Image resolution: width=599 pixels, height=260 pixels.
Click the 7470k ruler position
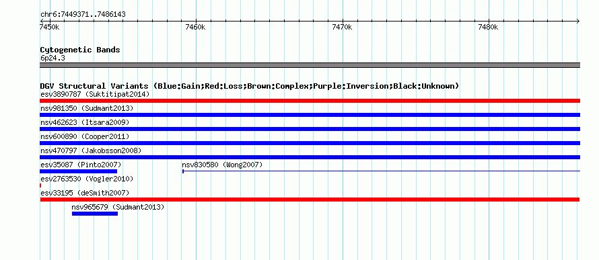pos(343,27)
